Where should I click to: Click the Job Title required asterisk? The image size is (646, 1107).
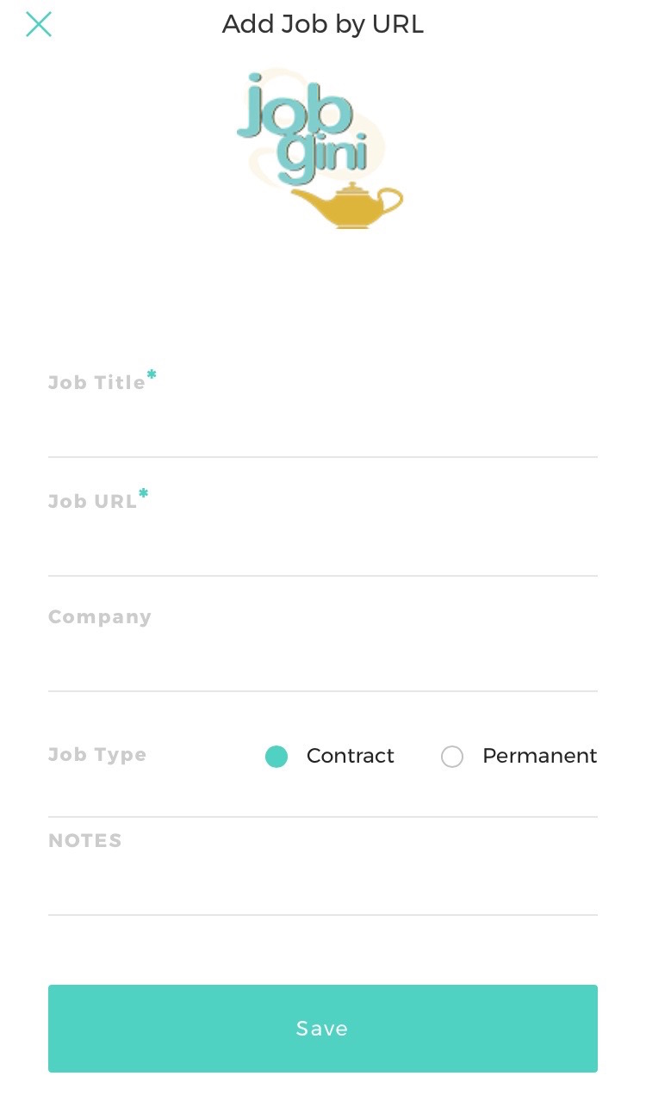point(152,374)
